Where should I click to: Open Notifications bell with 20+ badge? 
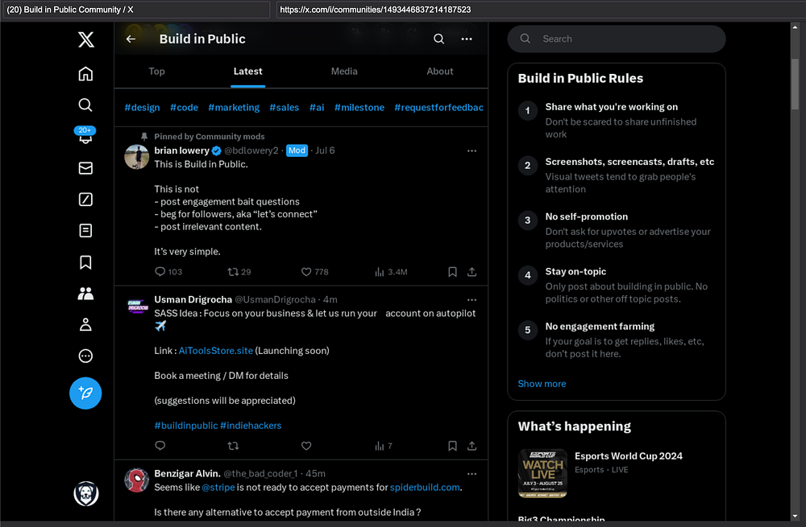coord(85,135)
